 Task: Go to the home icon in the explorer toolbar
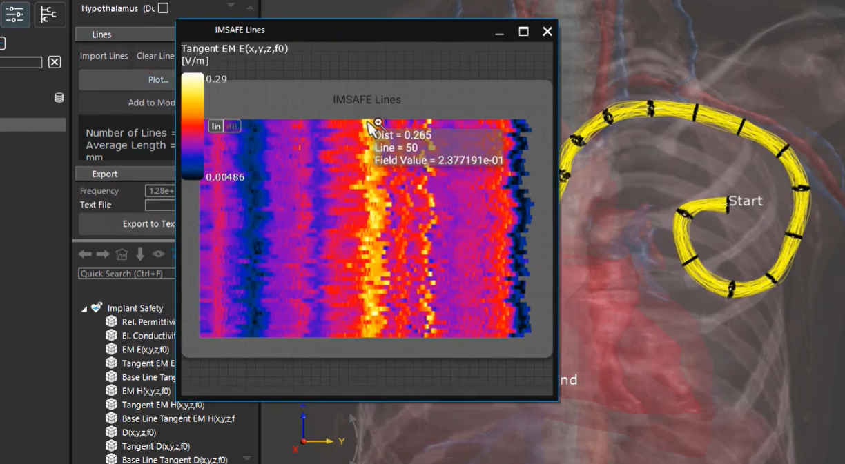[x=122, y=254]
